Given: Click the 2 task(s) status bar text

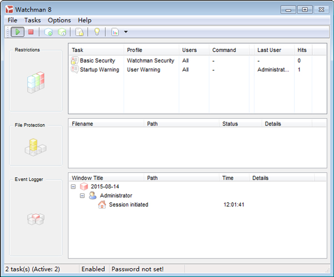Looking at the screenshot, I should [x=33, y=269].
